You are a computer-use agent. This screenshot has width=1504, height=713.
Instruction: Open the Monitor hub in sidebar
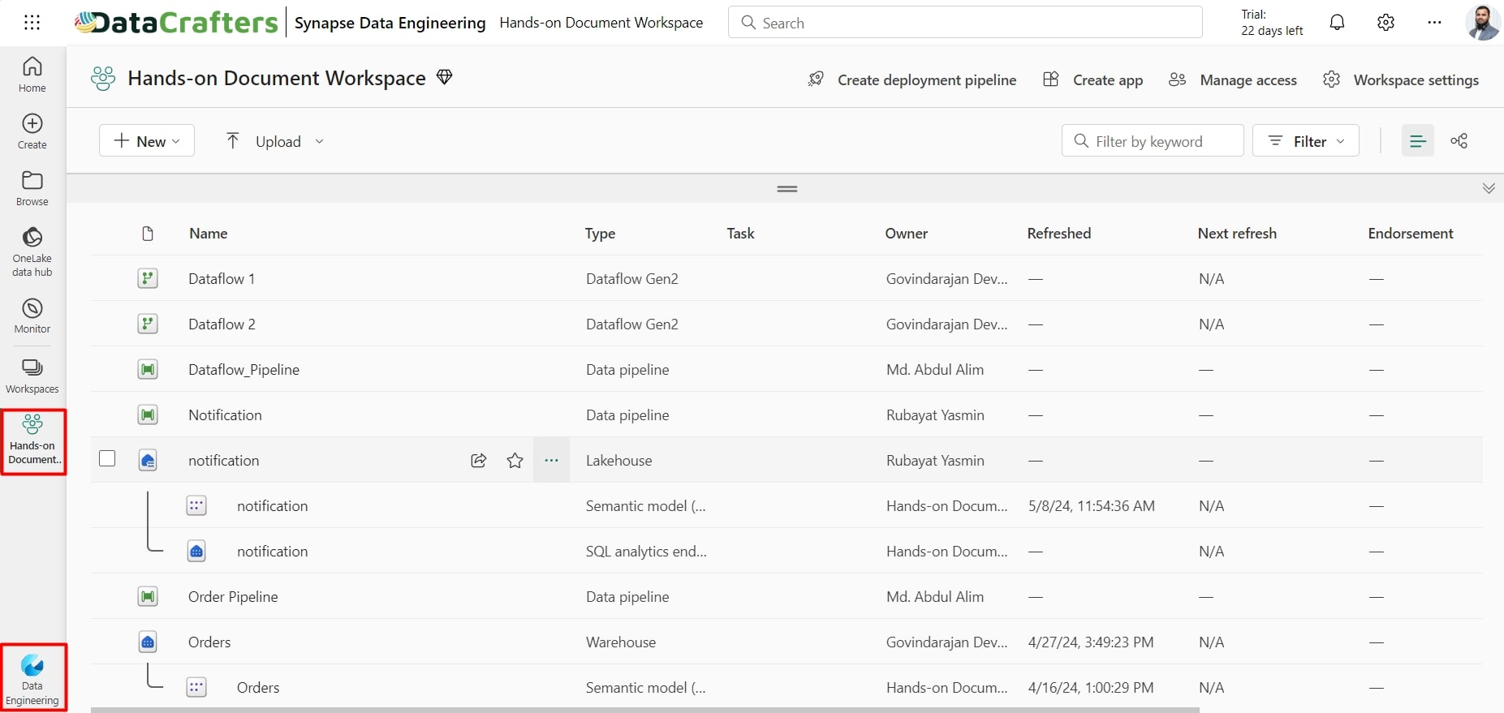tap(32, 316)
